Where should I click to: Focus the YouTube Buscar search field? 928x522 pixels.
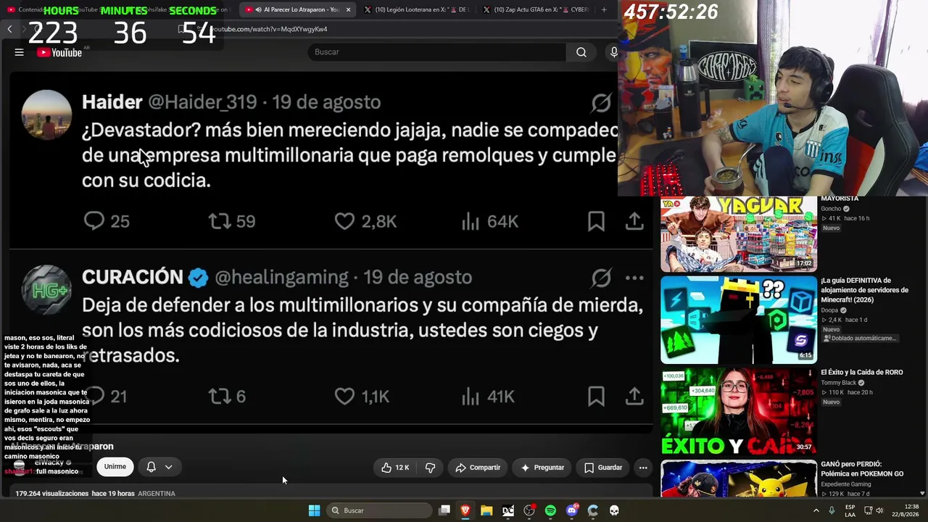point(437,52)
